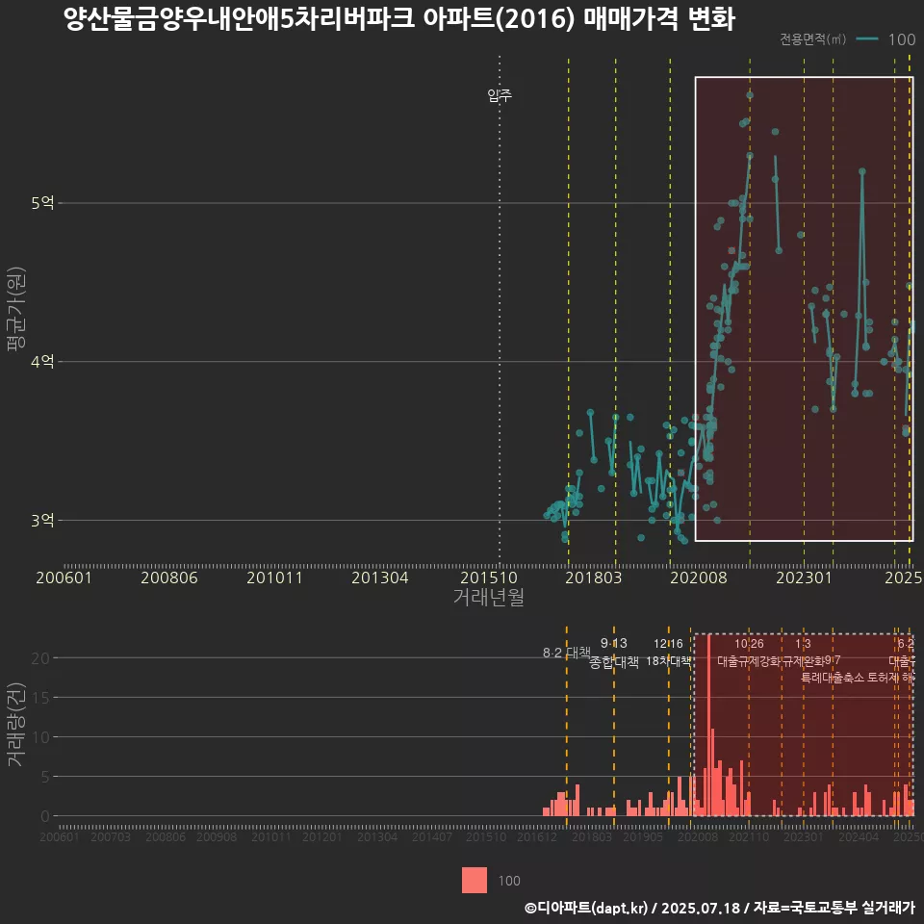
Task: Click 201803 on the price chart x-axis
Action: (594, 577)
